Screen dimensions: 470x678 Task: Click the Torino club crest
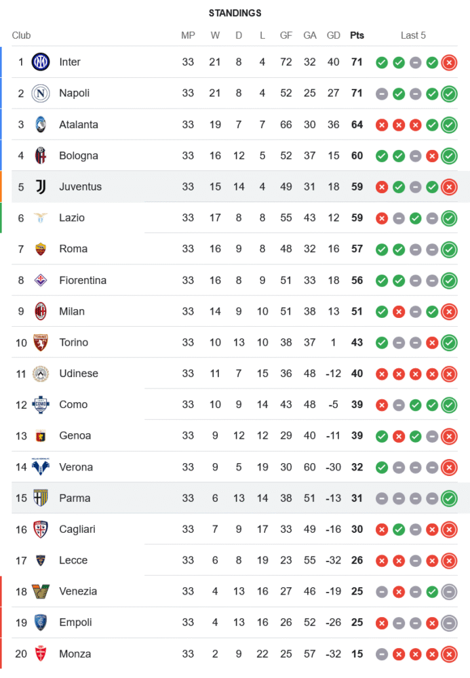pyautogui.click(x=41, y=342)
